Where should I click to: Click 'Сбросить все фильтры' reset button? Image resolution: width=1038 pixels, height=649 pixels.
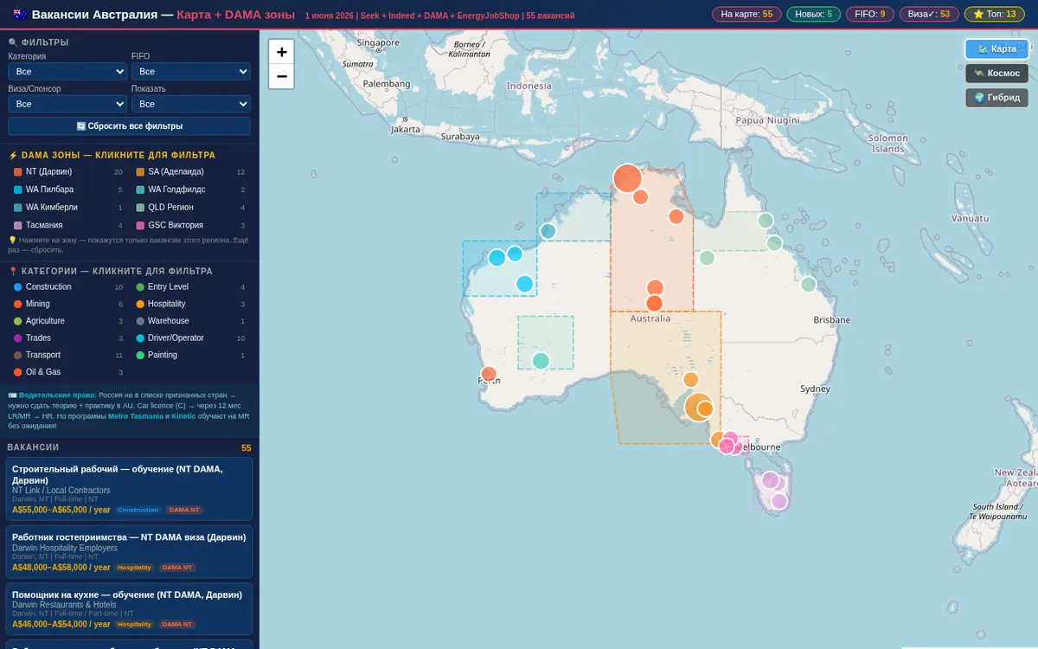(130, 126)
